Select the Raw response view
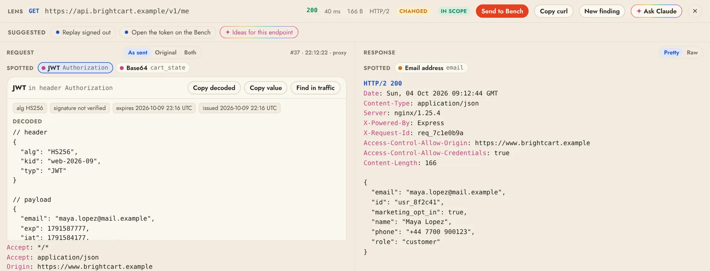This screenshot has height=271, width=710. (692, 52)
